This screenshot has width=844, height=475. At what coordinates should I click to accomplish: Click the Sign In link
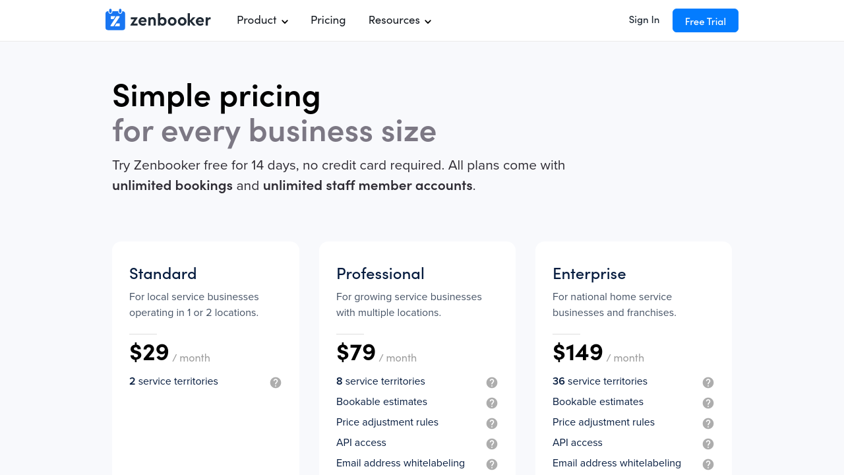pos(644,20)
